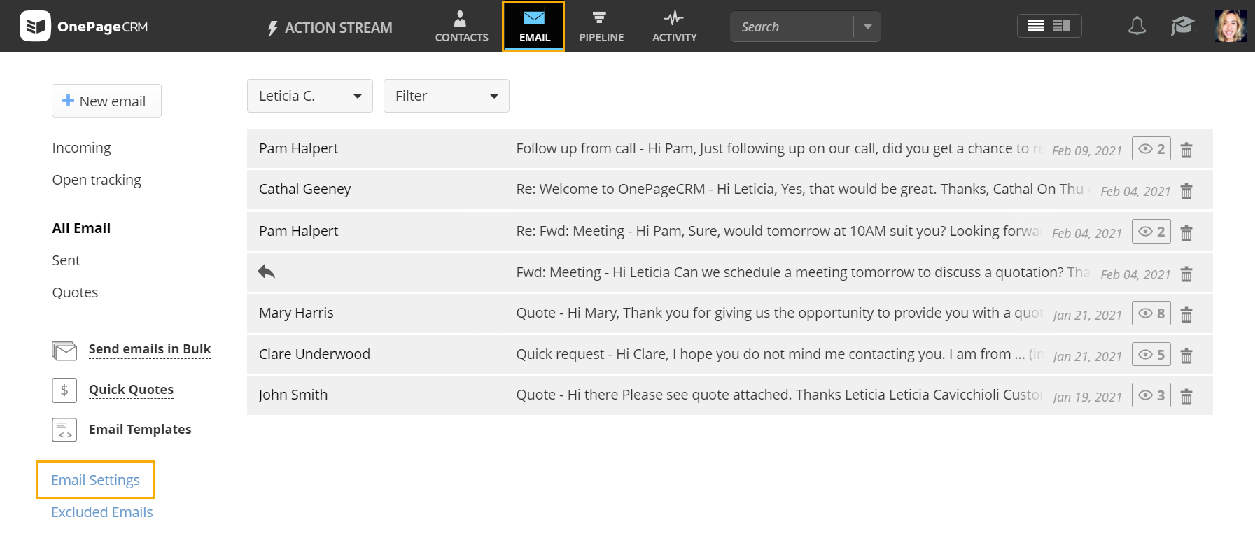Viewport: 1255px width, 543px height.
Task: Open the OnePageCRM logo home
Action: click(x=84, y=27)
